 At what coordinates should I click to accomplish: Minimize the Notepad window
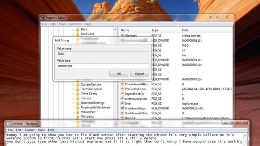(x=225, y=122)
